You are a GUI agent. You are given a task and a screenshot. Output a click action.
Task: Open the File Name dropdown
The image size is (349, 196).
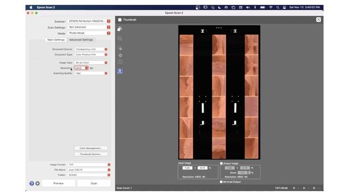[89, 170]
